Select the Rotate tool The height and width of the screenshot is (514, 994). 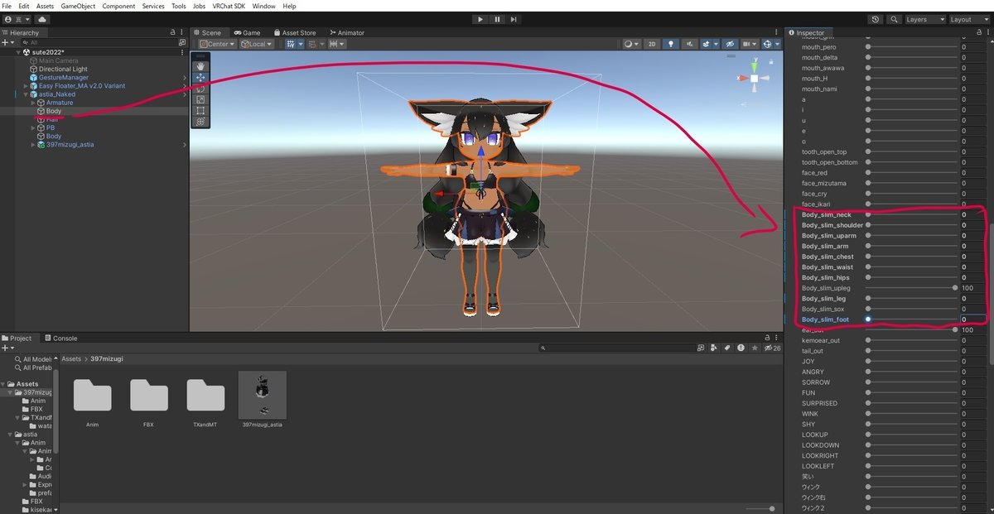tap(200, 89)
